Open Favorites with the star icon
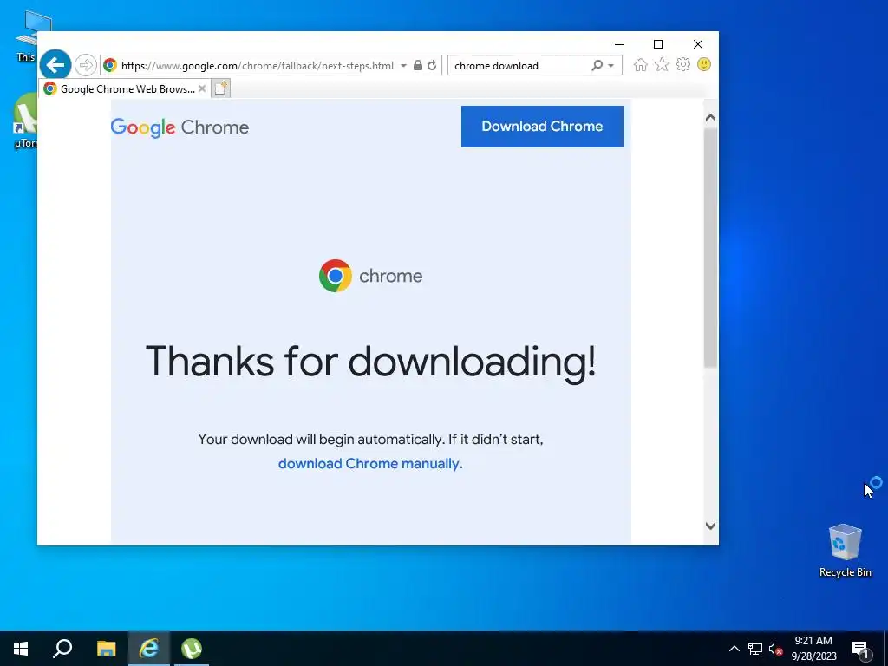The width and height of the screenshot is (888, 666). (x=662, y=64)
